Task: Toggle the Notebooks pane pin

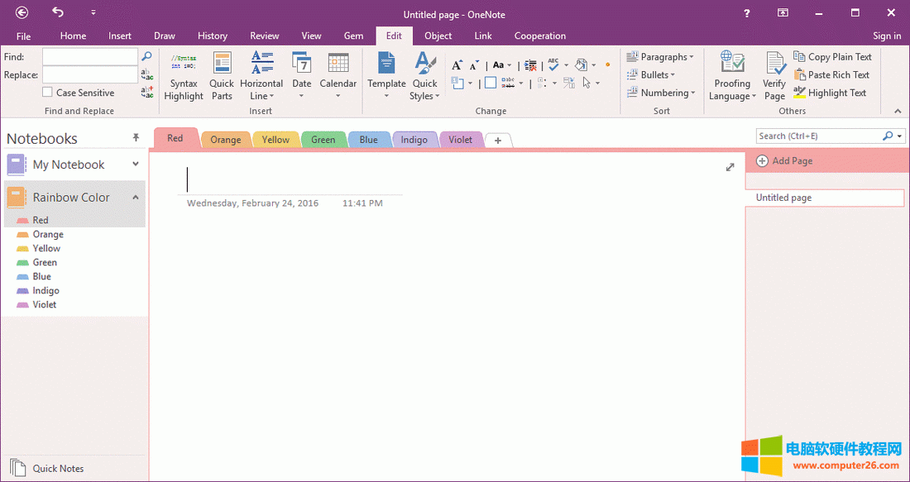Action: pos(136,138)
